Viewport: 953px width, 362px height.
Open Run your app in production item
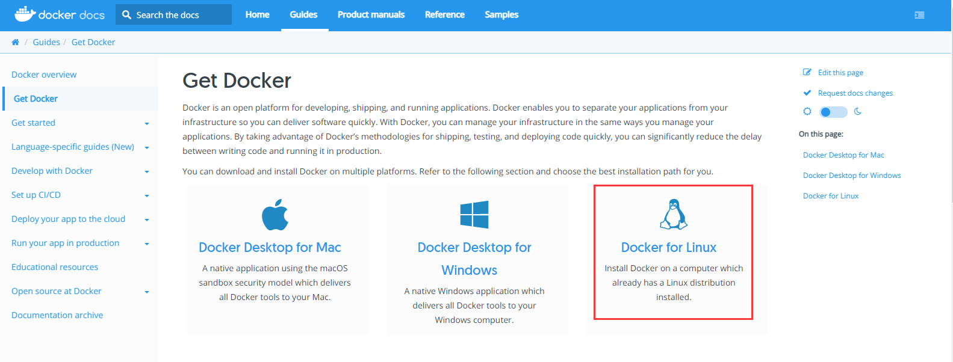(65, 243)
